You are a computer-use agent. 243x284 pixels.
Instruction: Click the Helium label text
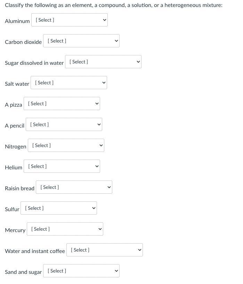[x=14, y=167]
